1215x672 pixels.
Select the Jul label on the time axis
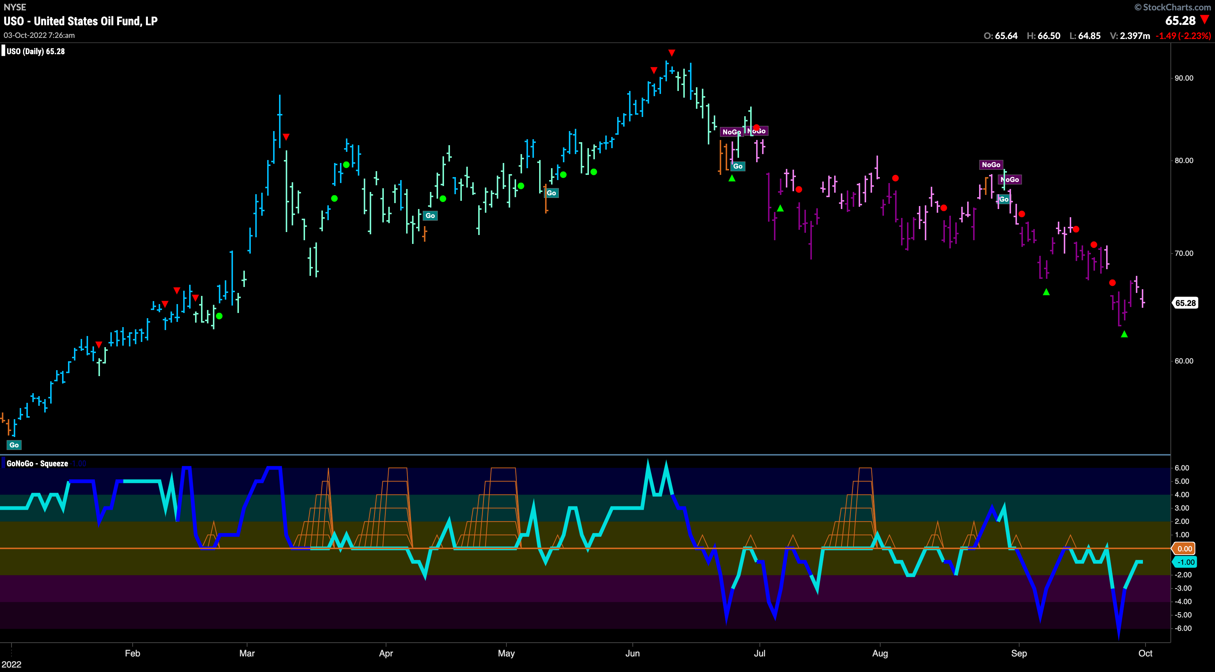tap(760, 653)
